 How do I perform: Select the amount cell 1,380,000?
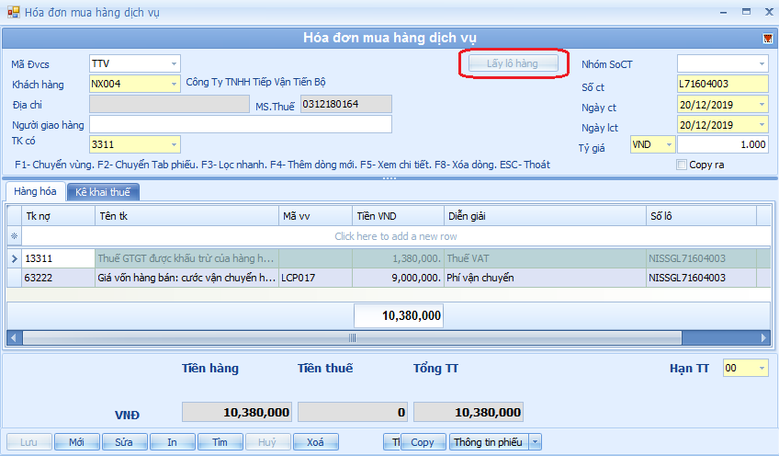tap(398, 258)
